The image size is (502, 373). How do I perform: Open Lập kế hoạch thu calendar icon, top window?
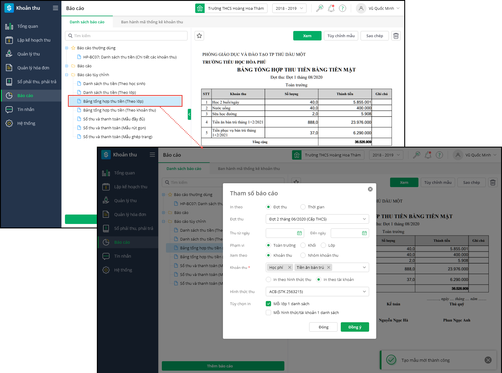(x=9, y=40)
